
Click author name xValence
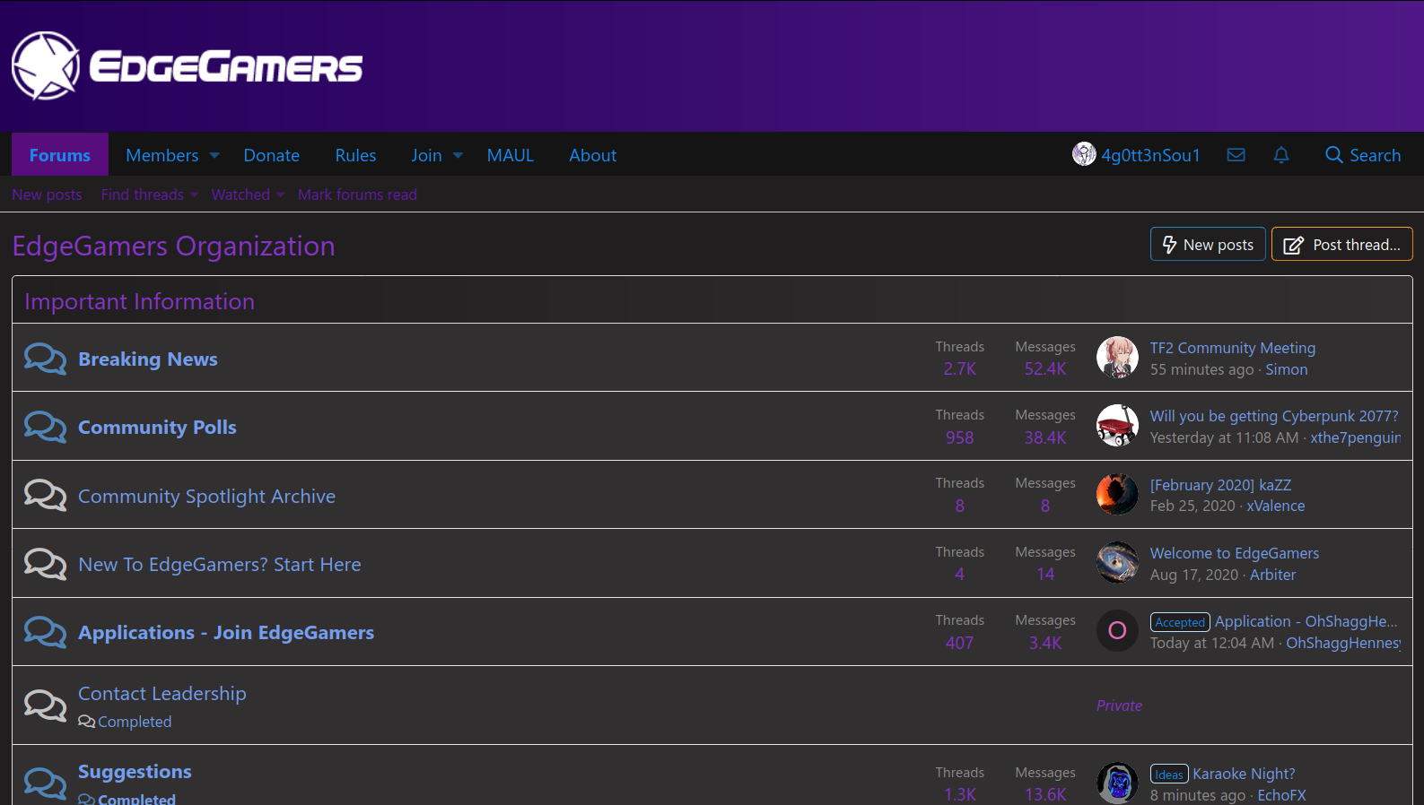1275,506
